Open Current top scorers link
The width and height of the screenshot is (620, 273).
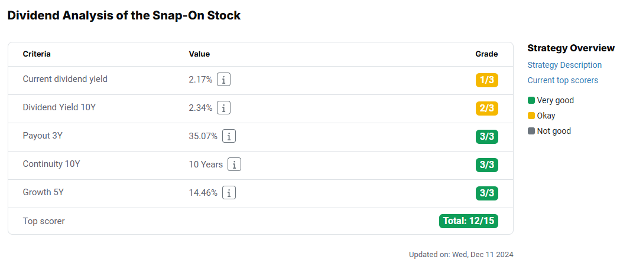click(x=563, y=80)
